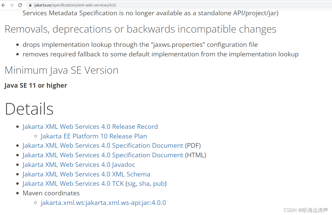Open the Jakarta XML Web Services 4.0 TCK link
The width and height of the screenshot is (332, 215).
click(x=73, y=183)
